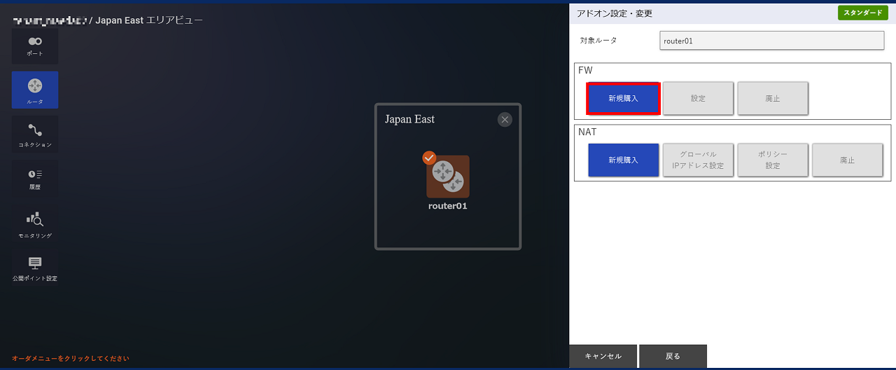Image resolution: width=896 pixels, height=370 pixels.
Task: Click 設定 button in the FW section
Action: (698, 99)
